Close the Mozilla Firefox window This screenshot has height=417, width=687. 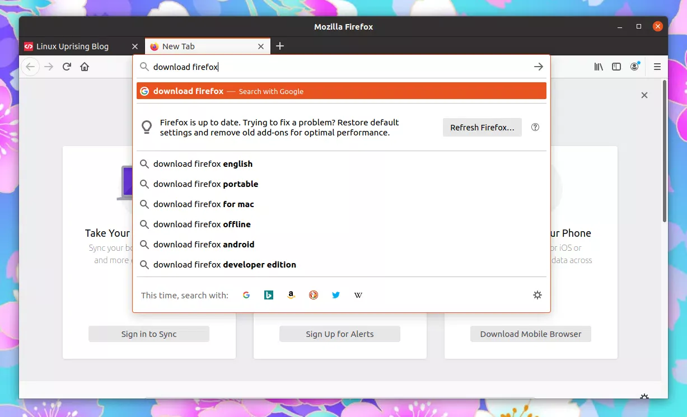pyautogui.click(x=658, y=26)
